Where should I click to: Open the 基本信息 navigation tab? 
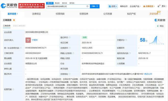pyautogui.click(x=13, y=14)
